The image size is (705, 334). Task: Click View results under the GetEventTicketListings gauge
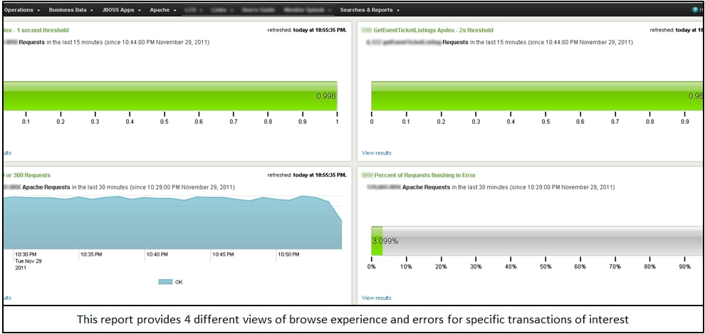pyautogui.click(x=376, y=153)
